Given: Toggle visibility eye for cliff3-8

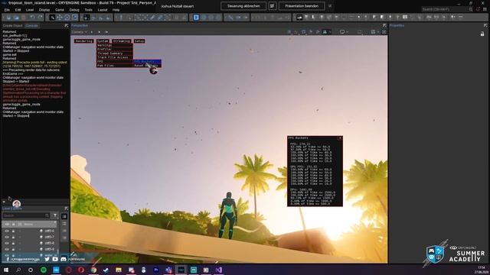Looking at the screenshot, I should (x=7, y=243).
